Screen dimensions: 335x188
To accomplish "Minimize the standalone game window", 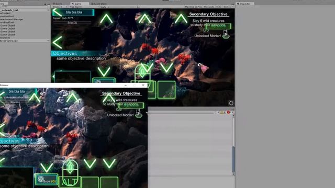I will pos(126,85).
